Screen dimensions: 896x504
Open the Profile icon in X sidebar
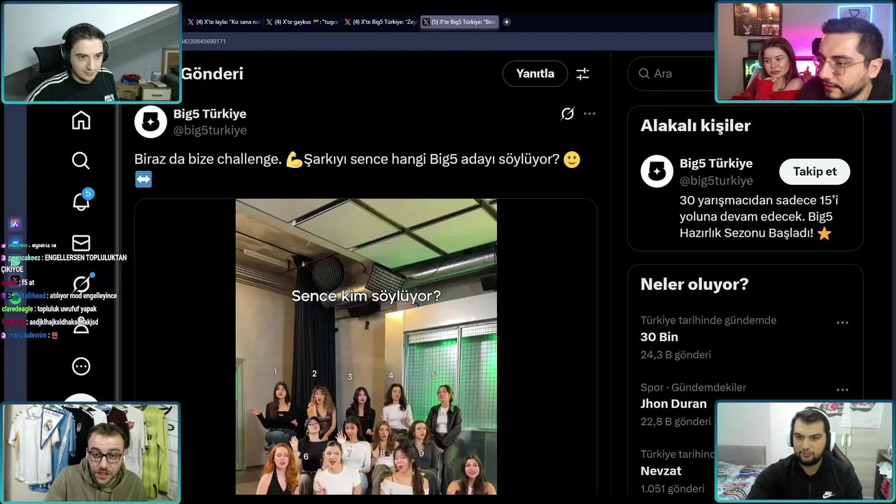[81, 325]
